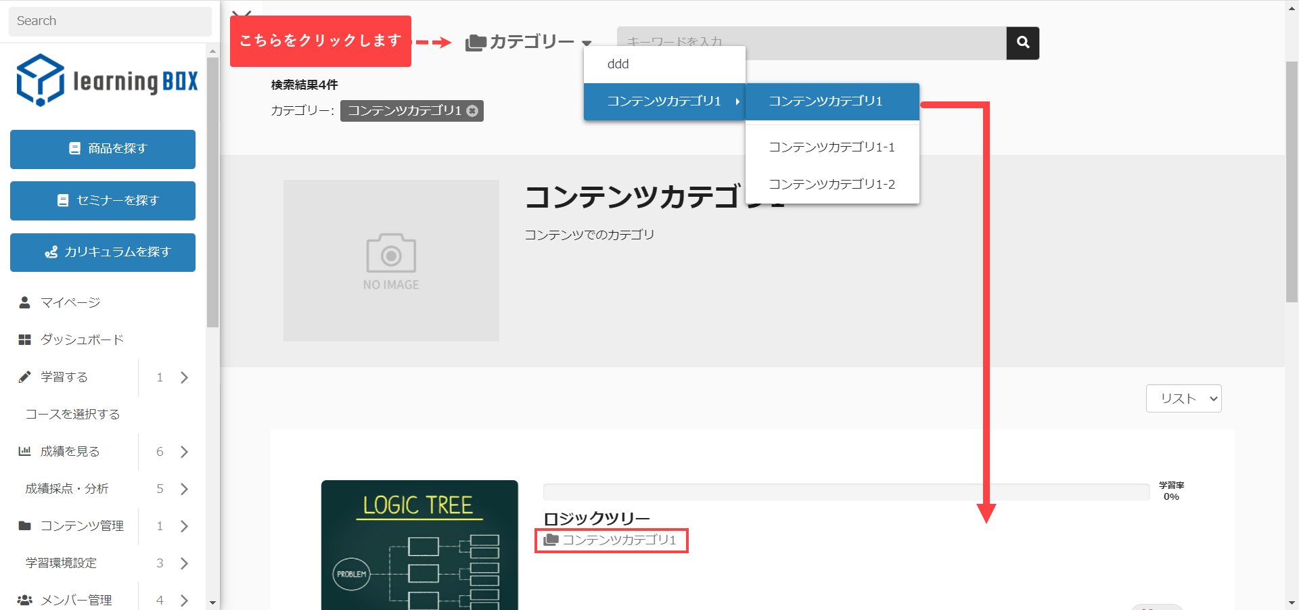
Task: Click the 商品を探す button
Action: (103, 149)
